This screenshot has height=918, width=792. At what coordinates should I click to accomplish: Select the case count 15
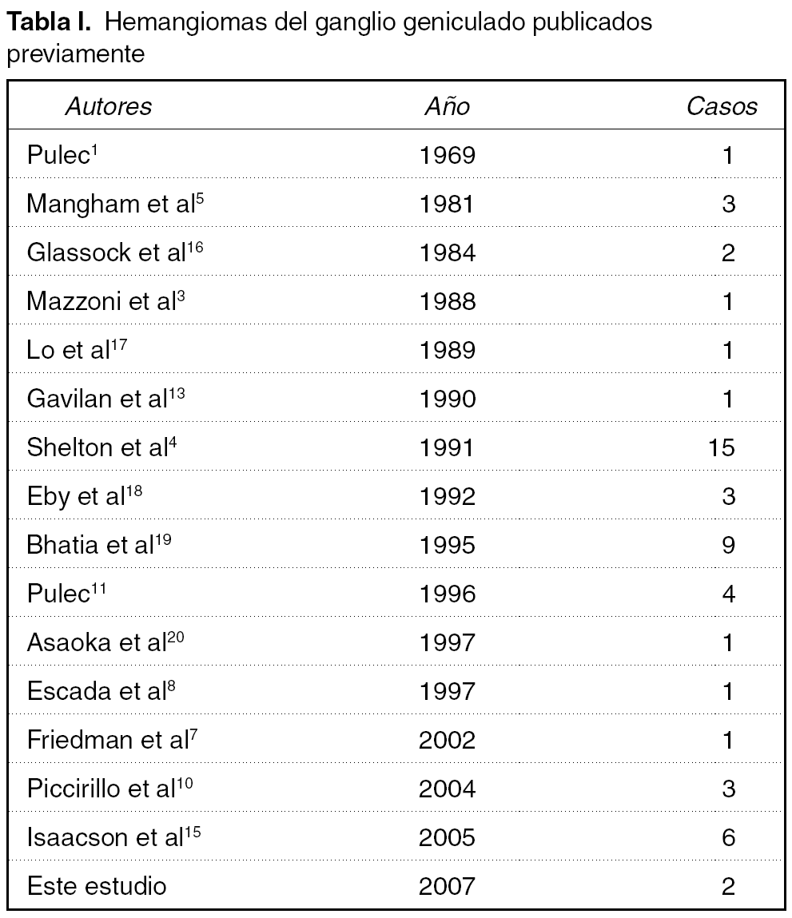721,447
